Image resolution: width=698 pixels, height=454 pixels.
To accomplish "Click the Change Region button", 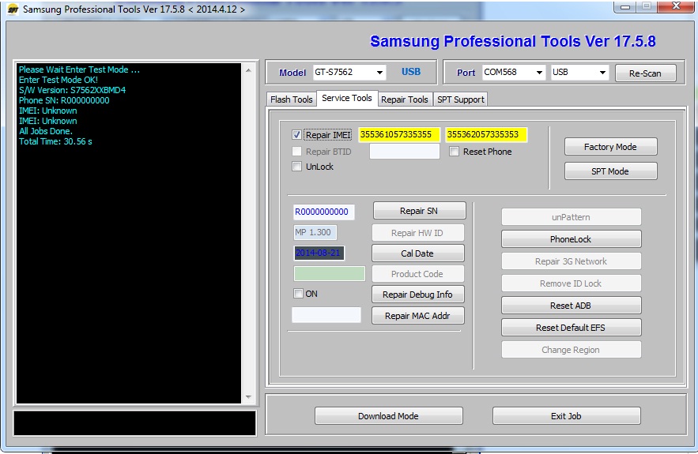I will point(572,350).
